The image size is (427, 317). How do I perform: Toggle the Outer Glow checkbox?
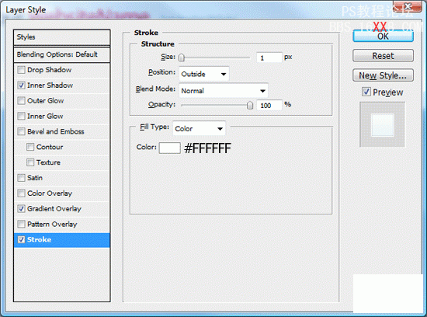click(x=21, y=101)
